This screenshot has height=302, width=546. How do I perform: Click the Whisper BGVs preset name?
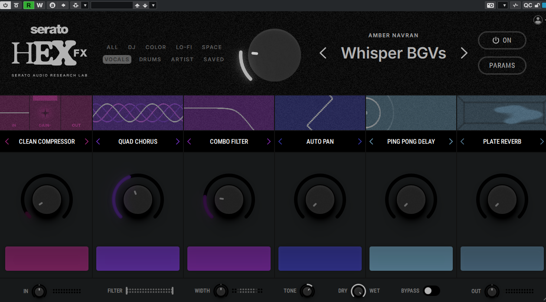click(394, 53)
